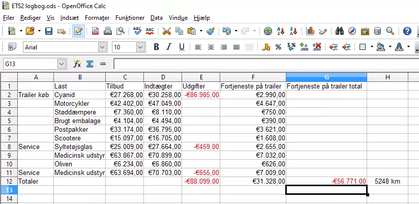
Task: Add a decimal place
Action: [x=304, y=47]
